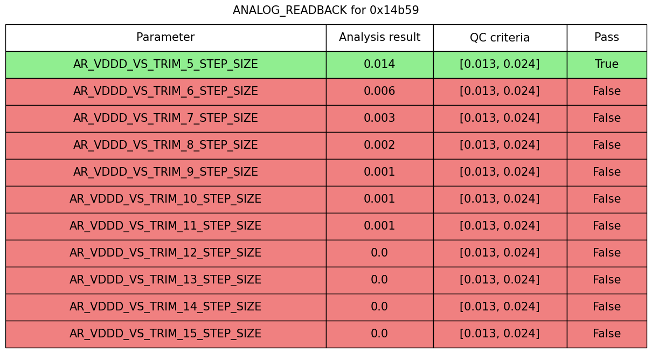Viewport: 652px width, 353px height.
Task: Select the AR_VDDD_VS_TRIM_10_STEP_SIZE parameter cell
Action: tap(165, 199)
